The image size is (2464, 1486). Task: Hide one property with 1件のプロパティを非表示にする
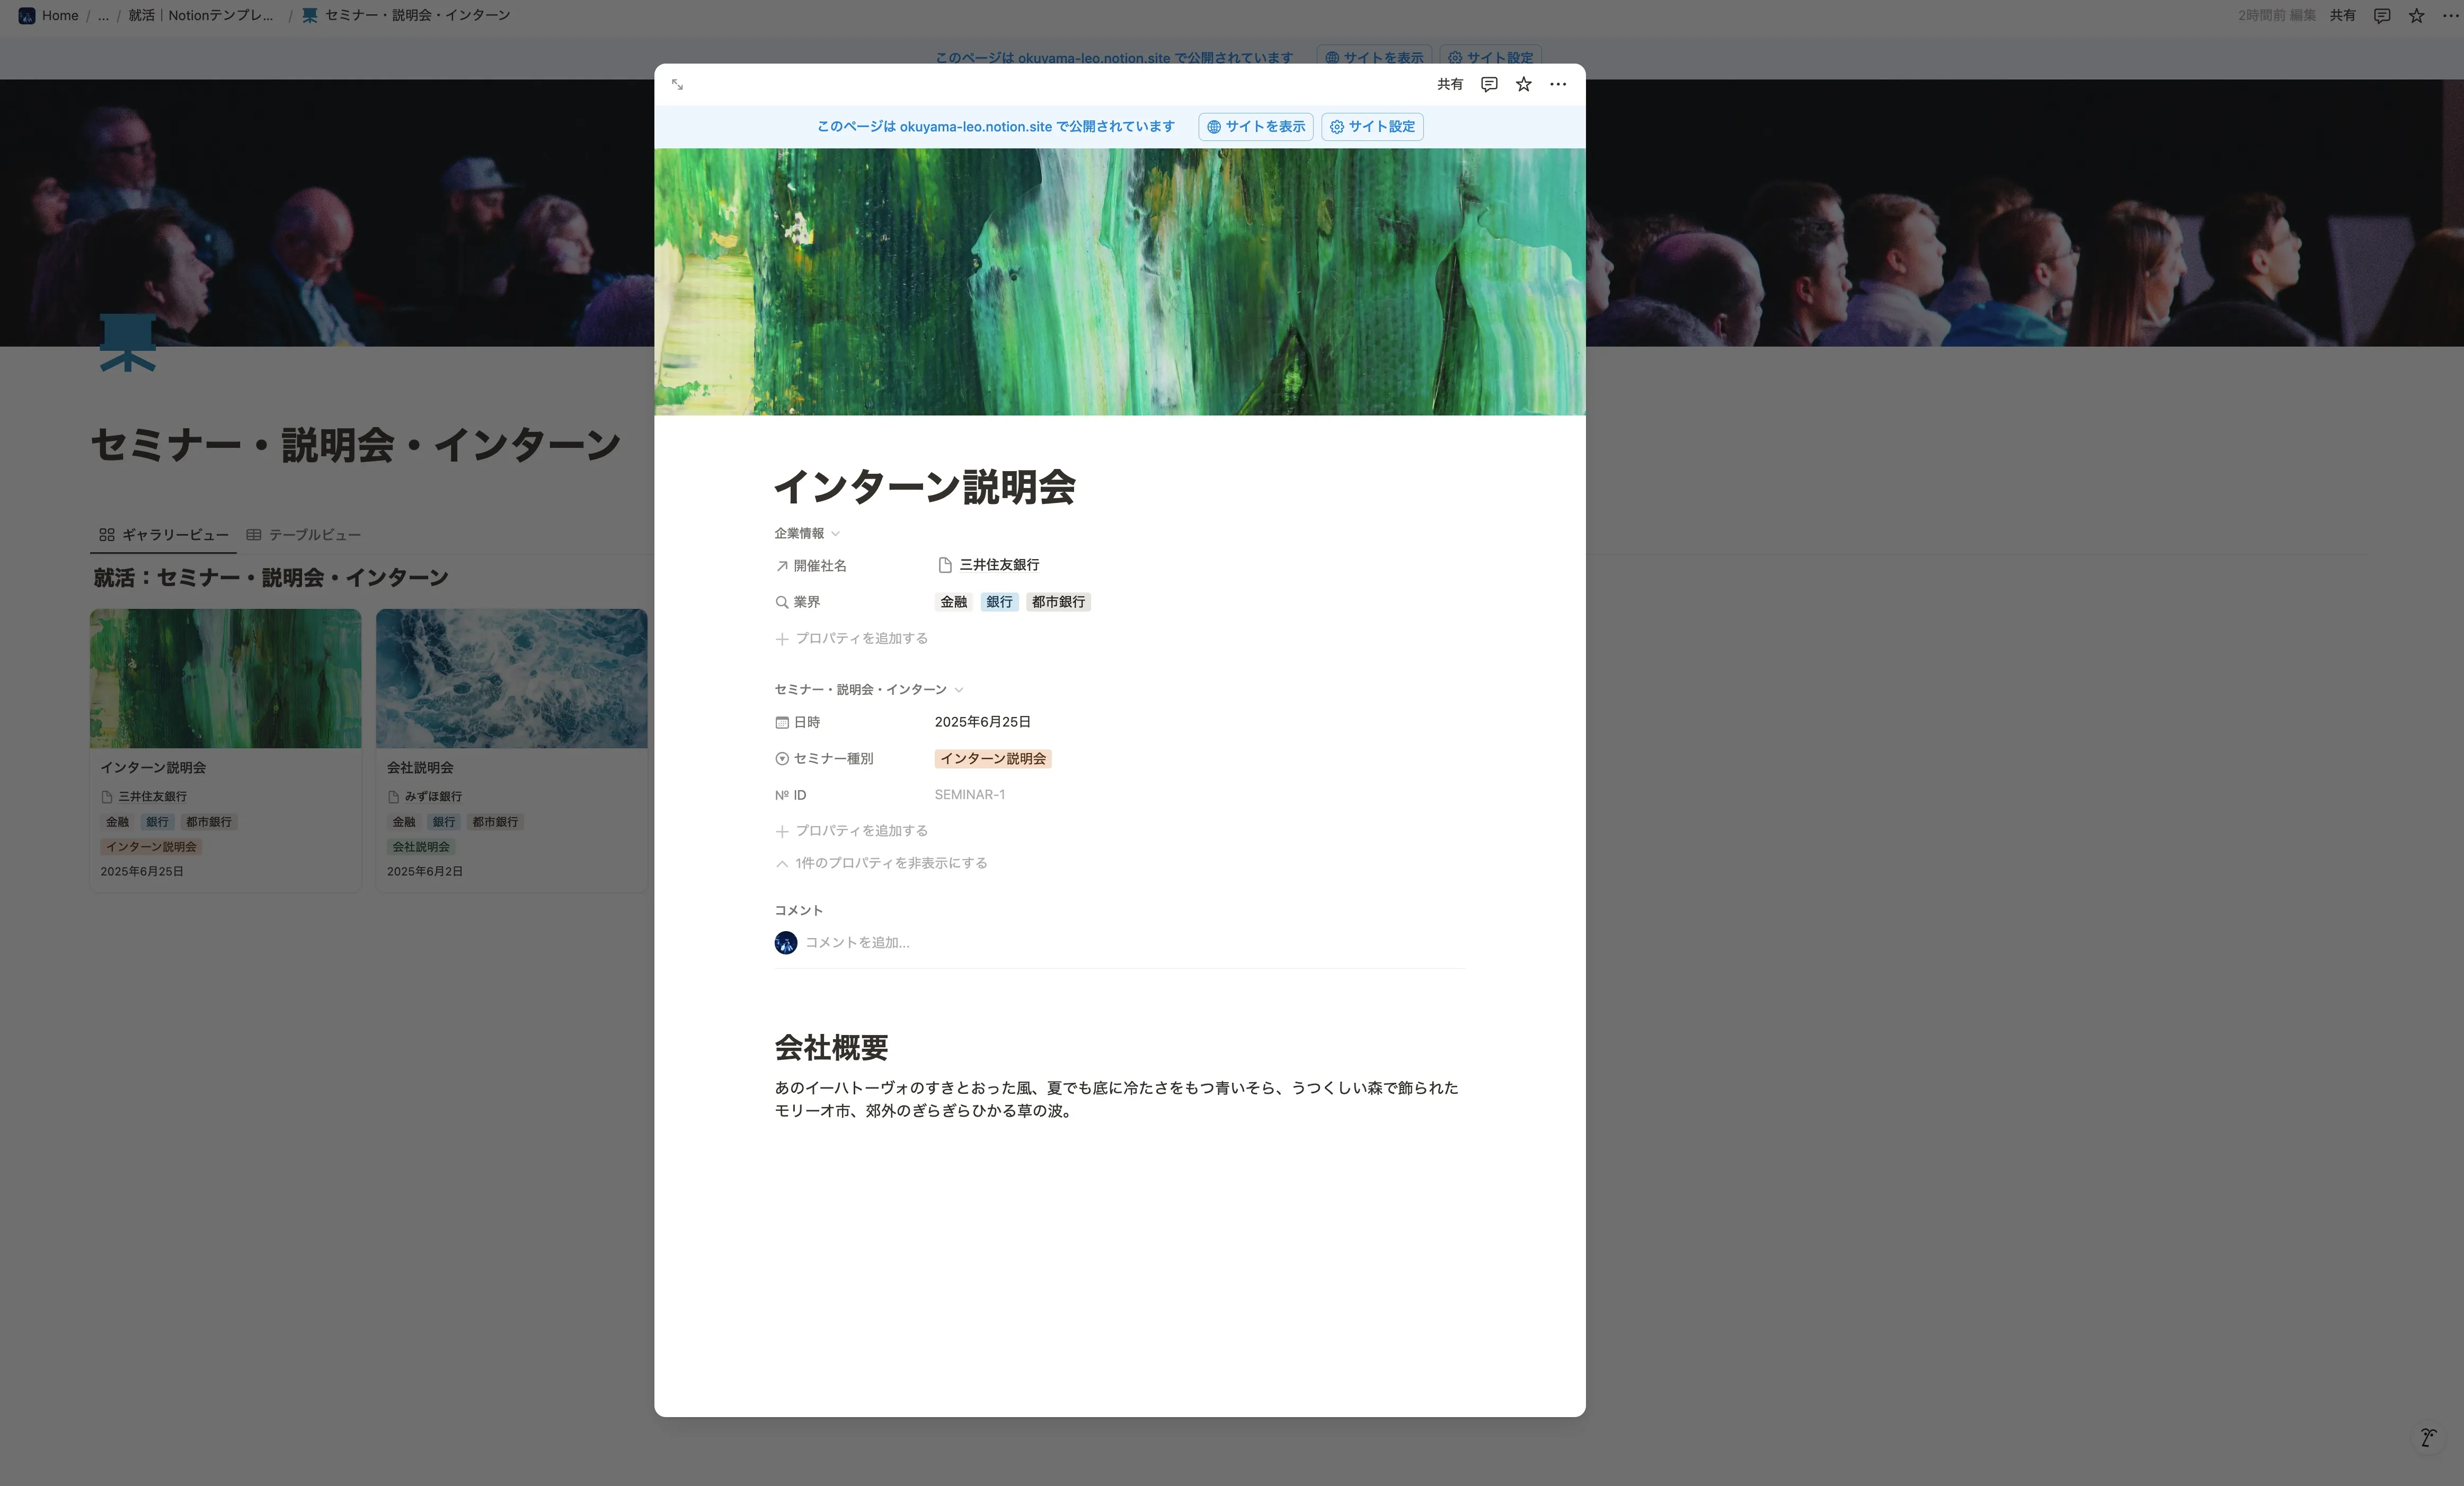(881, 863)
